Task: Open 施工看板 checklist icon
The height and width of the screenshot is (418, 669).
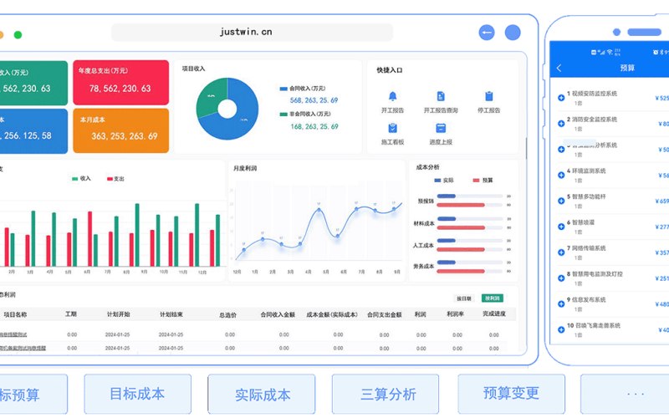Action: coord(392,128)
